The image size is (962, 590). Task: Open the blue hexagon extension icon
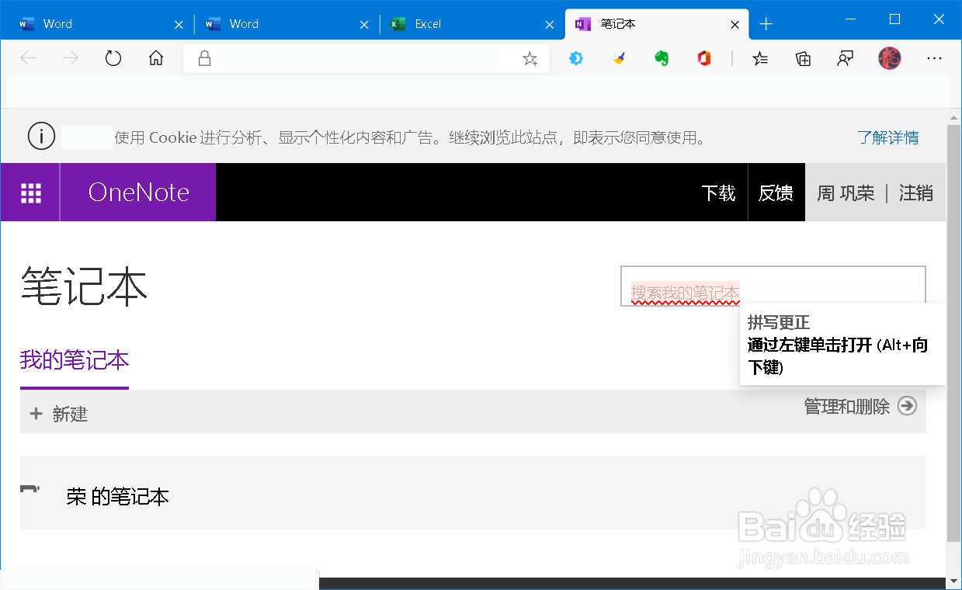pyautogui.click(x=576, y=58)
